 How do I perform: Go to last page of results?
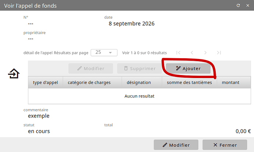pos(219,52)
